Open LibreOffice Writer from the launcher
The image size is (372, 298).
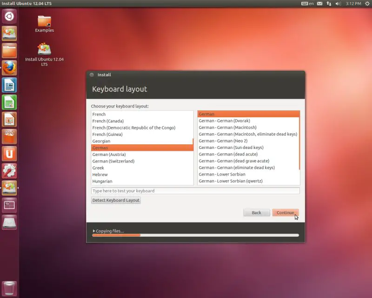(x=9, y=85)
